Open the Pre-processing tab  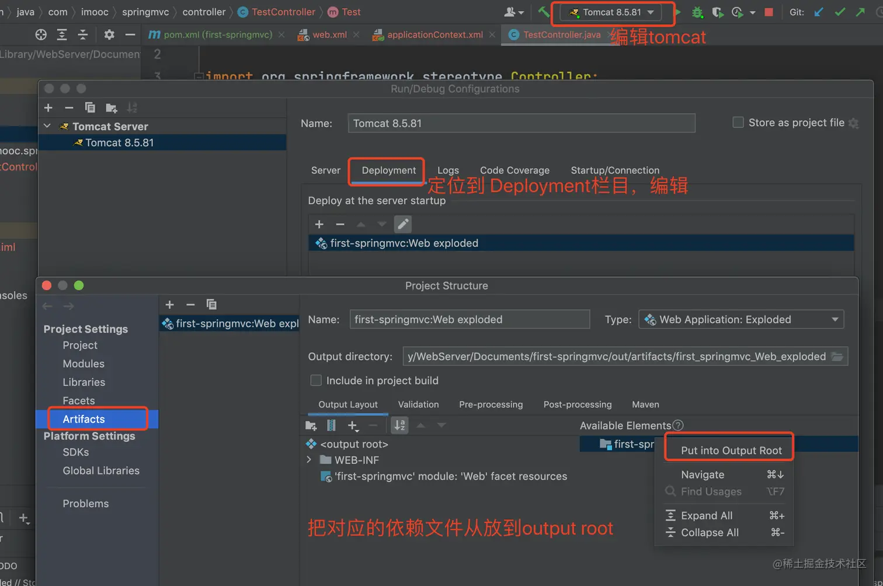(x=491, y=404)
